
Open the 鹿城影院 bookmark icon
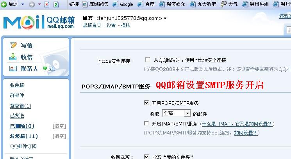(x=85, y=4)
